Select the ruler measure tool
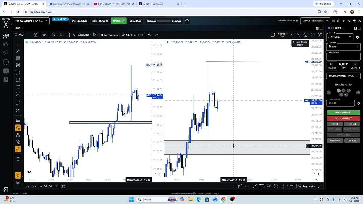Viewport: 363px width, 204px height. coord(18,104)
